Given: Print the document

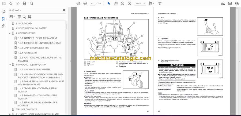Looking at the screenshot, I should point(24,3).
